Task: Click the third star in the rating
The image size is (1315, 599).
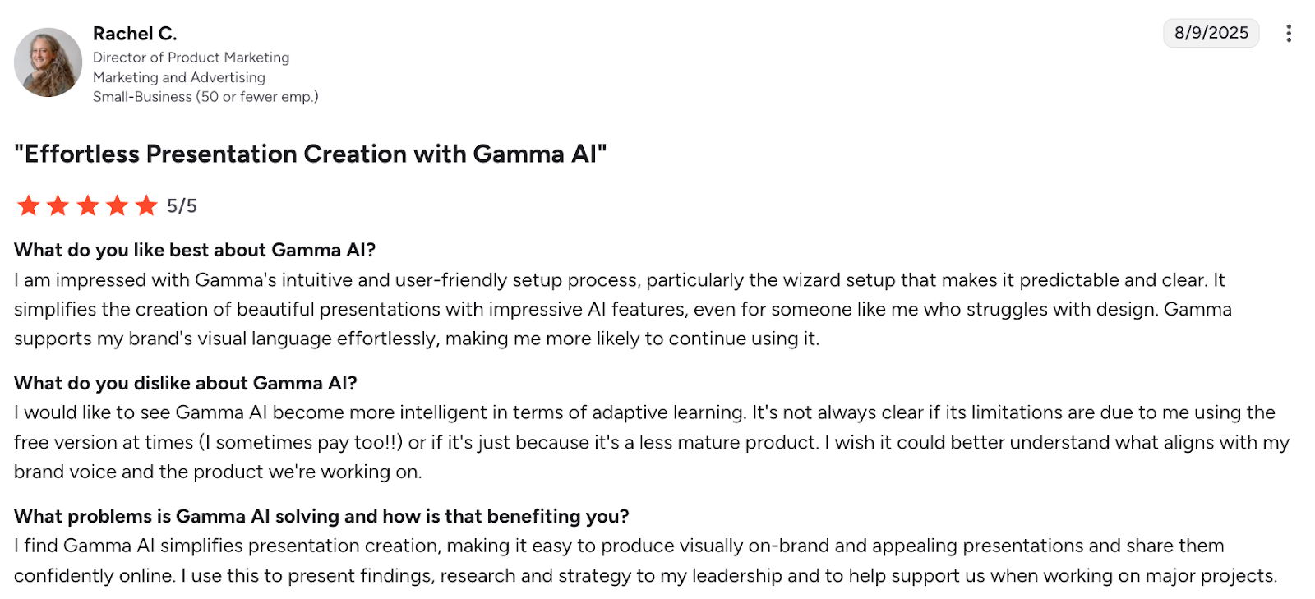Action: tap(87, 206)
